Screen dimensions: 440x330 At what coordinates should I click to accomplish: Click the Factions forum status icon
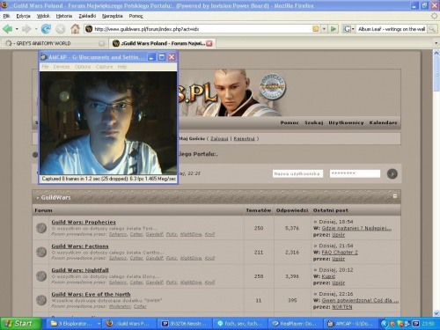pyautogui.click(x=41, y=252)
